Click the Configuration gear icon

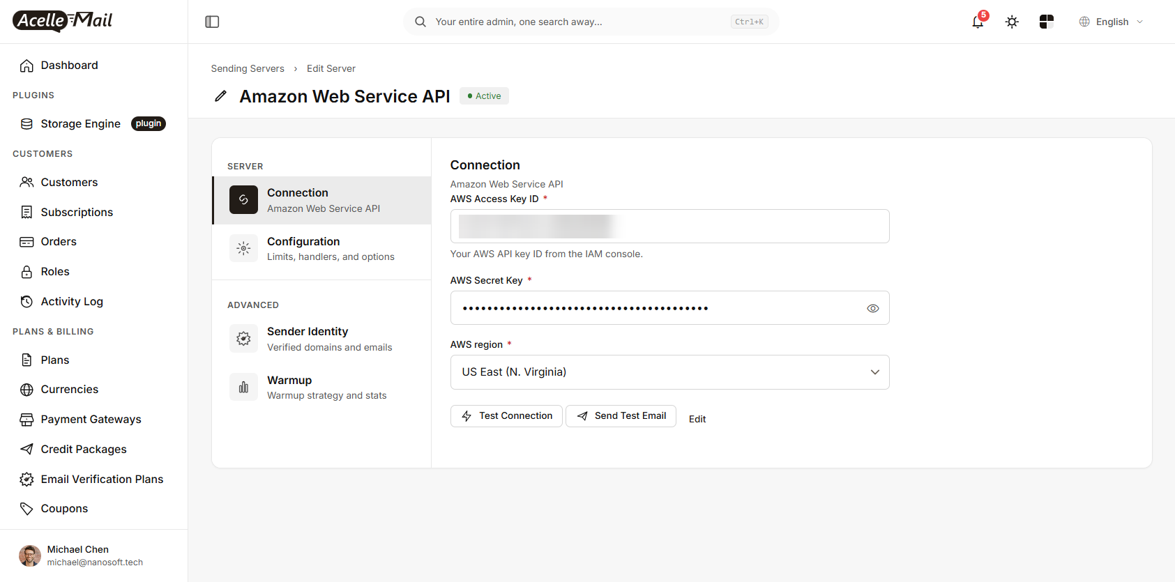(243, 248)
